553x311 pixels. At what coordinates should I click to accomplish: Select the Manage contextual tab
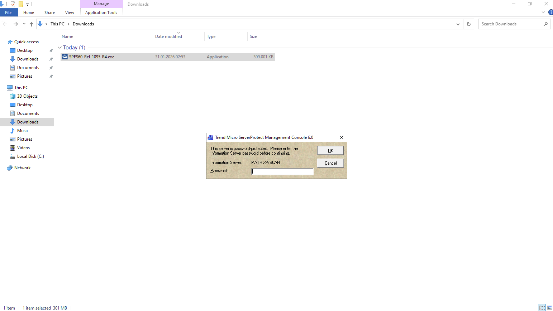pyautogui.click(x=101, y=4)
